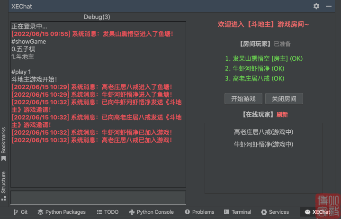Click the 1.斗地主 game entry
This screenshot has height=219, width=341.
pyautogui.click(x=23, y=56)
